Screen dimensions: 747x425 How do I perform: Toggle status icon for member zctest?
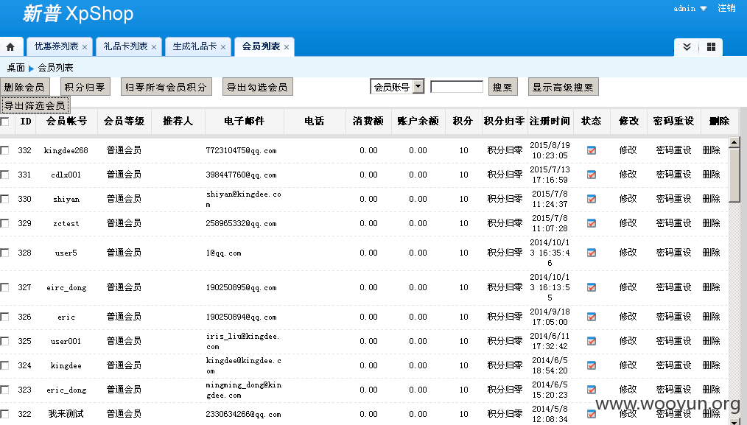click(x=592, y=223)
